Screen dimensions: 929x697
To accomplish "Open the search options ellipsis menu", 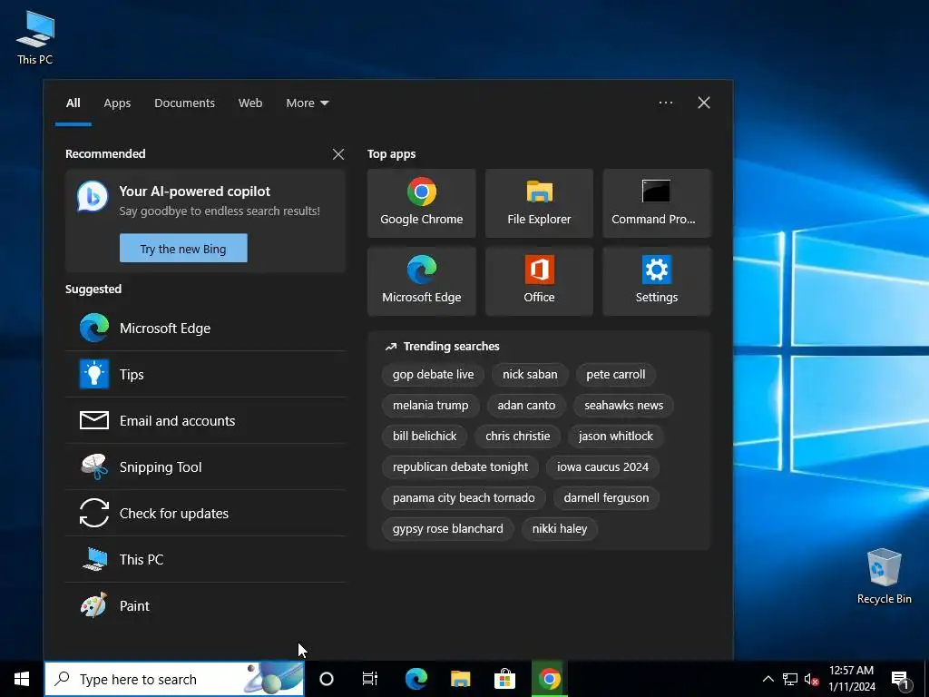I will (x=666, y=103).
